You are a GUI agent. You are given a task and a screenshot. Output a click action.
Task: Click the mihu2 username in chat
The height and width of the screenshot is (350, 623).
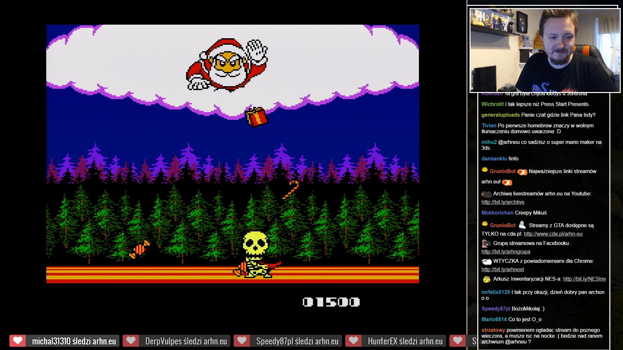pyautogui.click(x=489, y=142)
